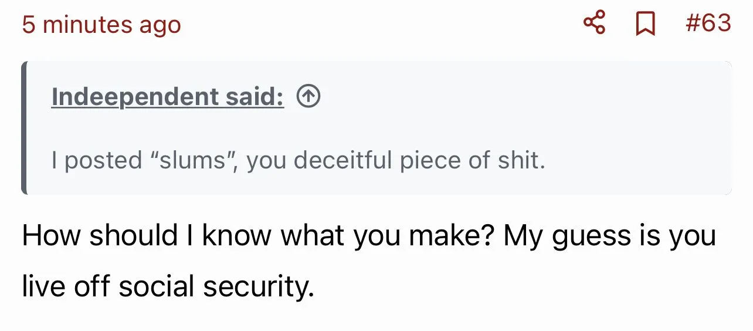This screenshot has height=331, width=753.
Task: Click the share icon for post #63
Action: pyautogui.click(x=594, y=24)
